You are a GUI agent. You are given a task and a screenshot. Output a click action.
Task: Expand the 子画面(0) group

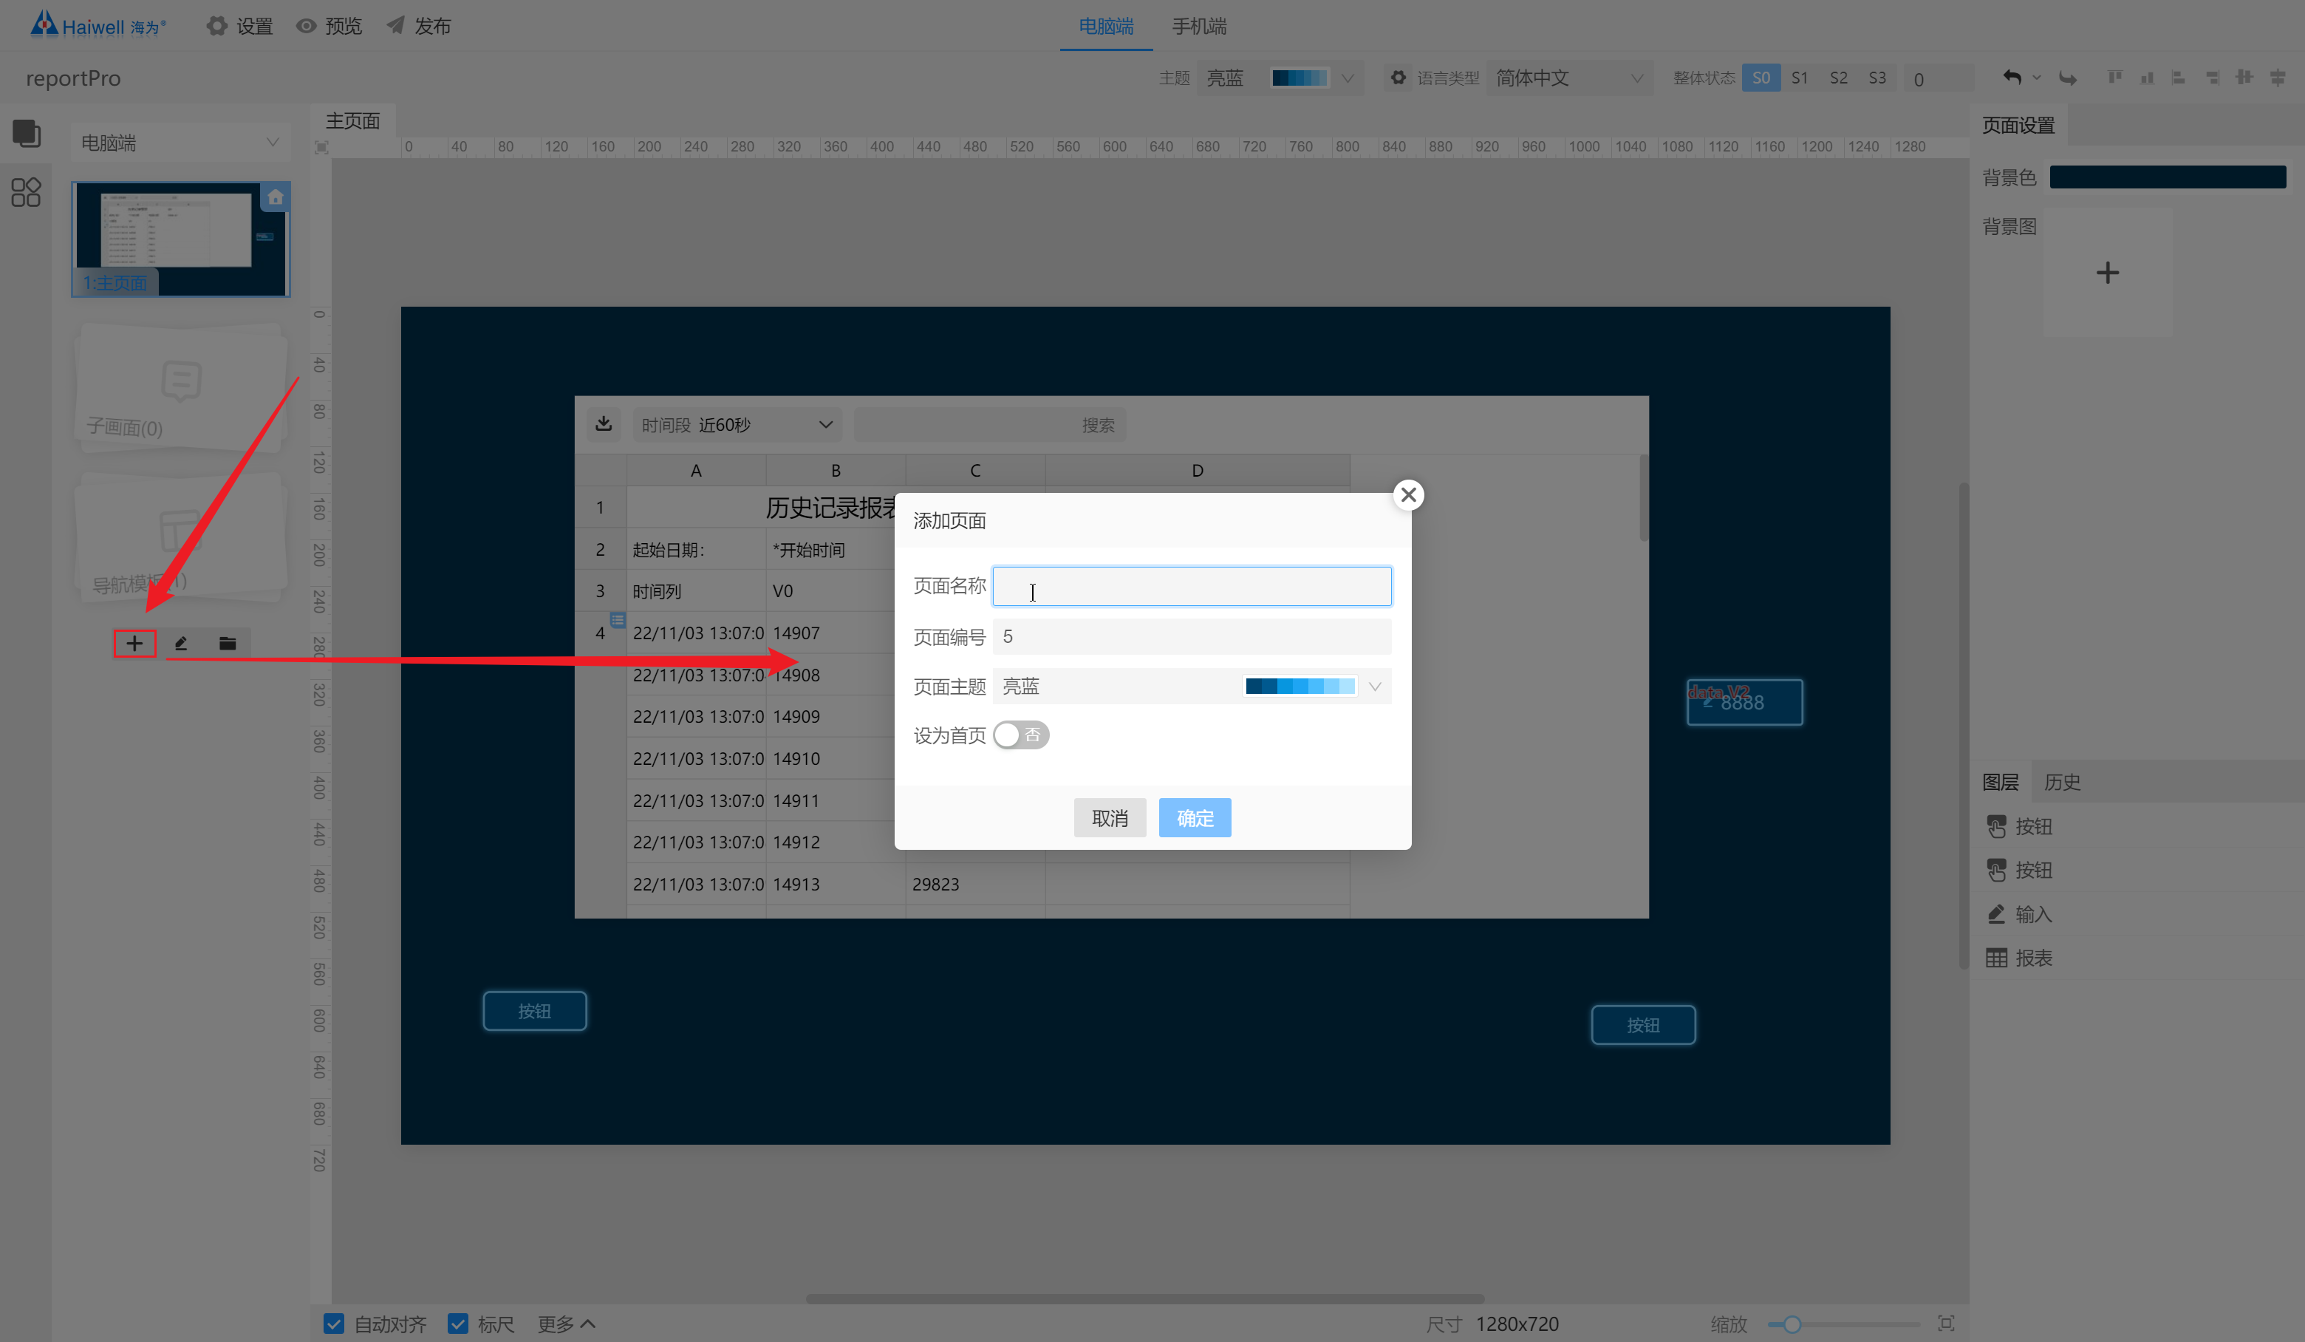181,387
